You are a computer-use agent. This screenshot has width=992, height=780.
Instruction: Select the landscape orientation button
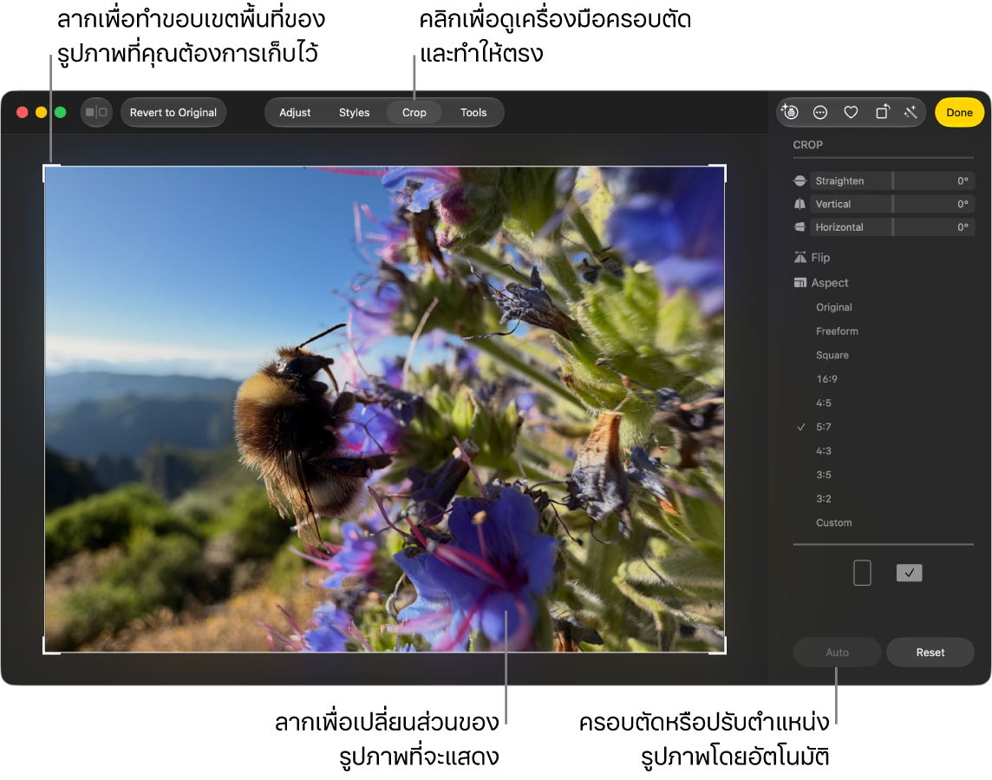coord(909,573)
